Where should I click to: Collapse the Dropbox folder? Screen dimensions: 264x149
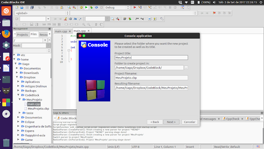[x=17, y=77]
